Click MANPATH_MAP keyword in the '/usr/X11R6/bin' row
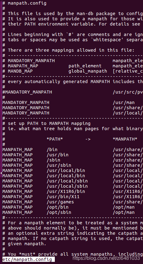 click(x=17, y=191)
